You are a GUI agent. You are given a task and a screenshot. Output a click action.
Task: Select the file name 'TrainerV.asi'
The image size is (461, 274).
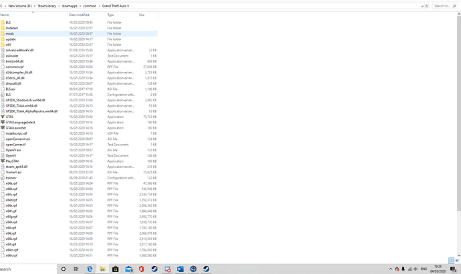click(13, 172)
